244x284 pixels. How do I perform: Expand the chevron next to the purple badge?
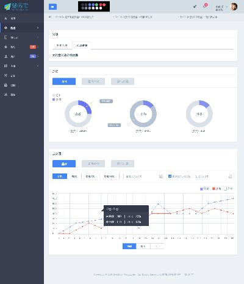tap(38, 56)
